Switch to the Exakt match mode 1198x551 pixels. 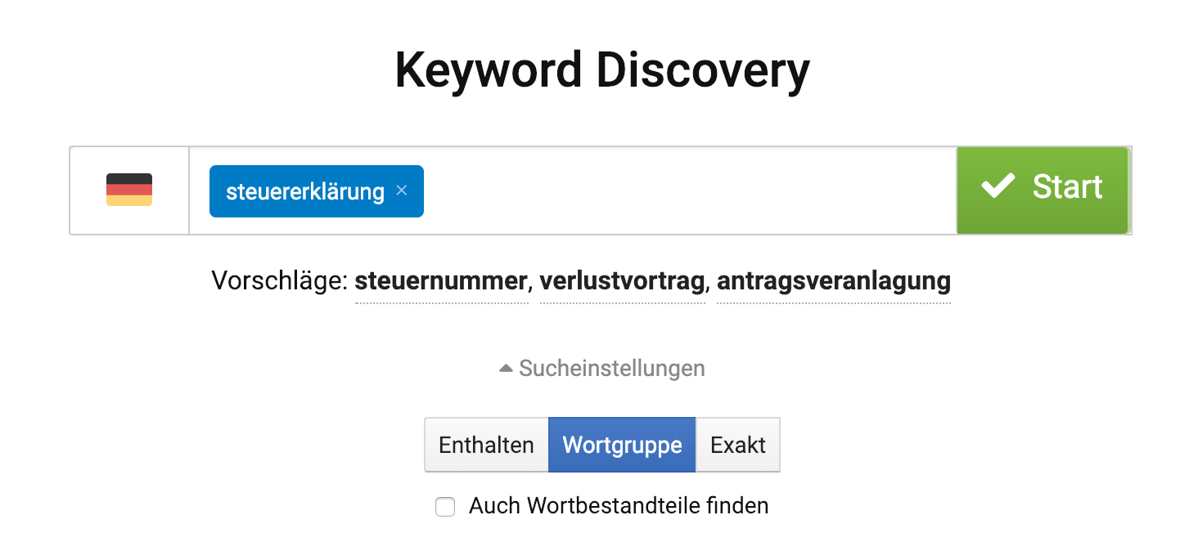737,445
